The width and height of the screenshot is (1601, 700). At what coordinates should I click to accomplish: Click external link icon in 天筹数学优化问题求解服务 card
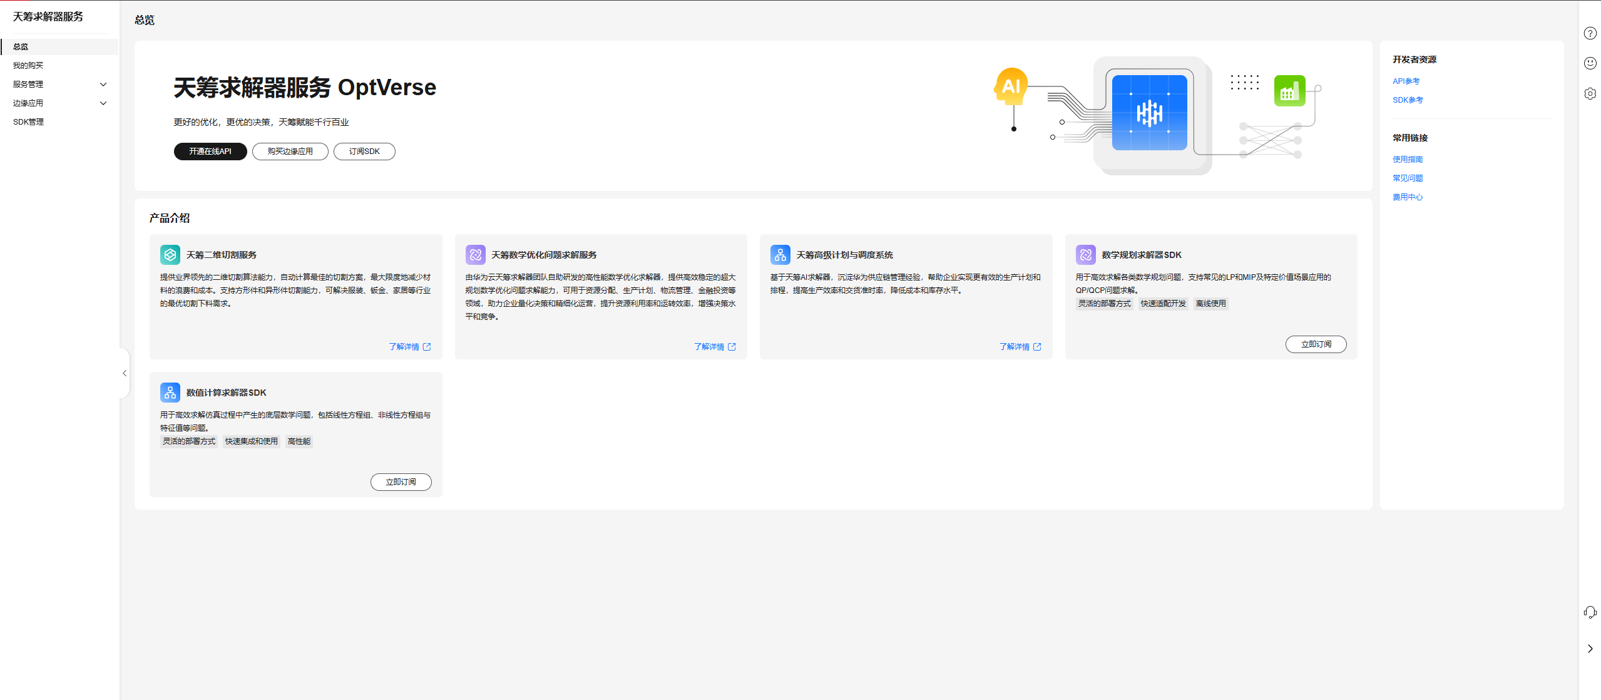[x=732, y=347]
